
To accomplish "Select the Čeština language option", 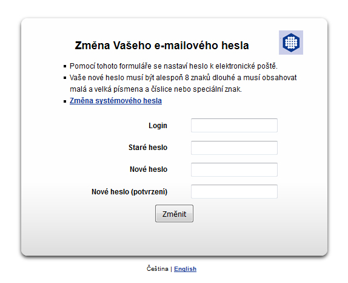I will coord(158,269).
